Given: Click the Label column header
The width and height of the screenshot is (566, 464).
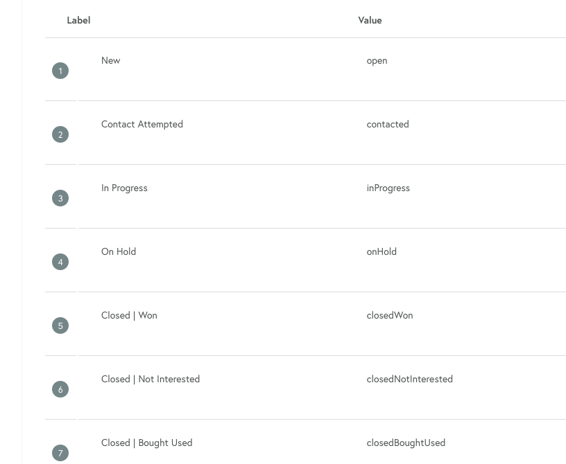Looking at the screenshot, I should coord(78,20).
